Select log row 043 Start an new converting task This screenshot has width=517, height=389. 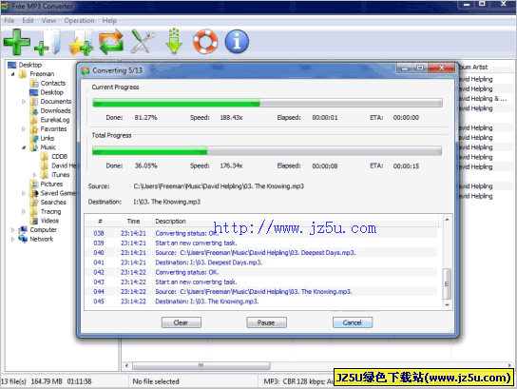pyautogui.click(x=261, y=282)
